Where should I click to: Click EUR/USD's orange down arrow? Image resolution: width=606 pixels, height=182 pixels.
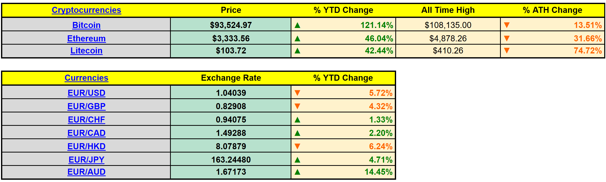click(297, 93)
